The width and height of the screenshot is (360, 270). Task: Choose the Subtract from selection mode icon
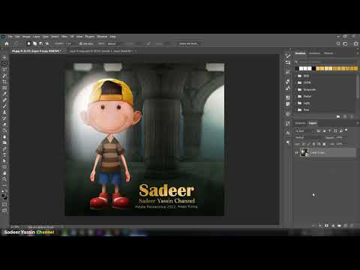[40, 43]
